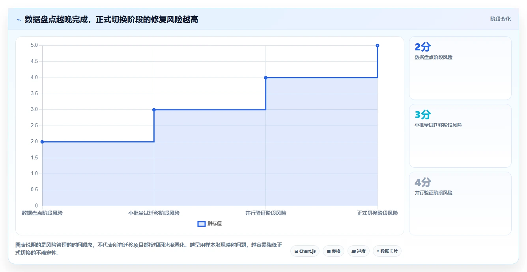
Task: Click x-axis label 小批量试迁移阶段风险
Action: (154, 213)
